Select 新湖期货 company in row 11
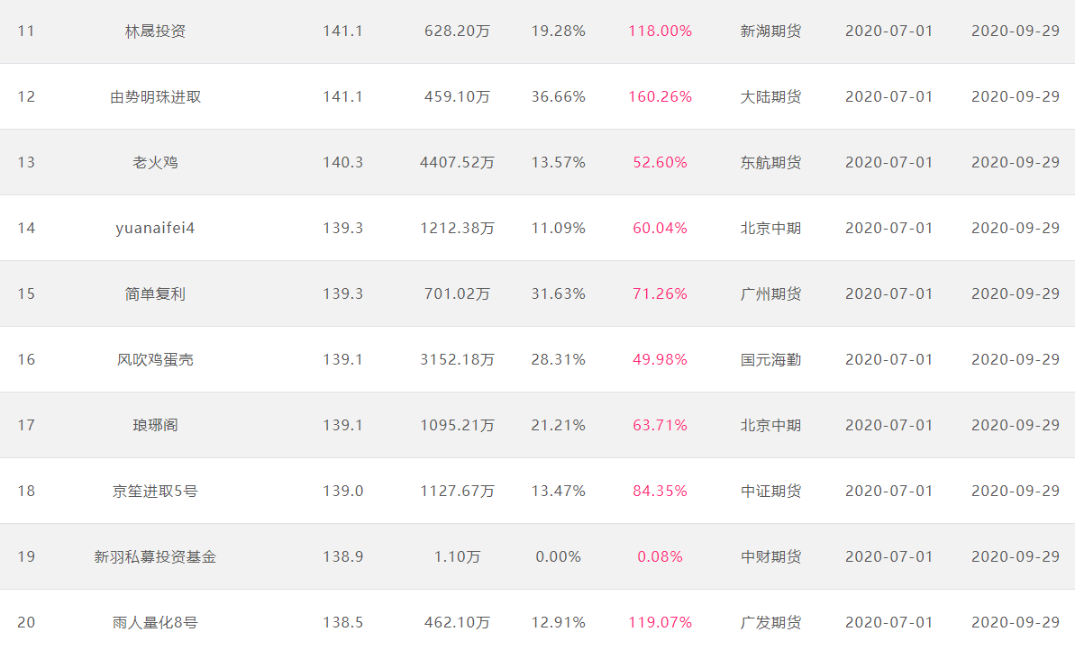Viewport: 1075px width, 650px height. [770, 31]
